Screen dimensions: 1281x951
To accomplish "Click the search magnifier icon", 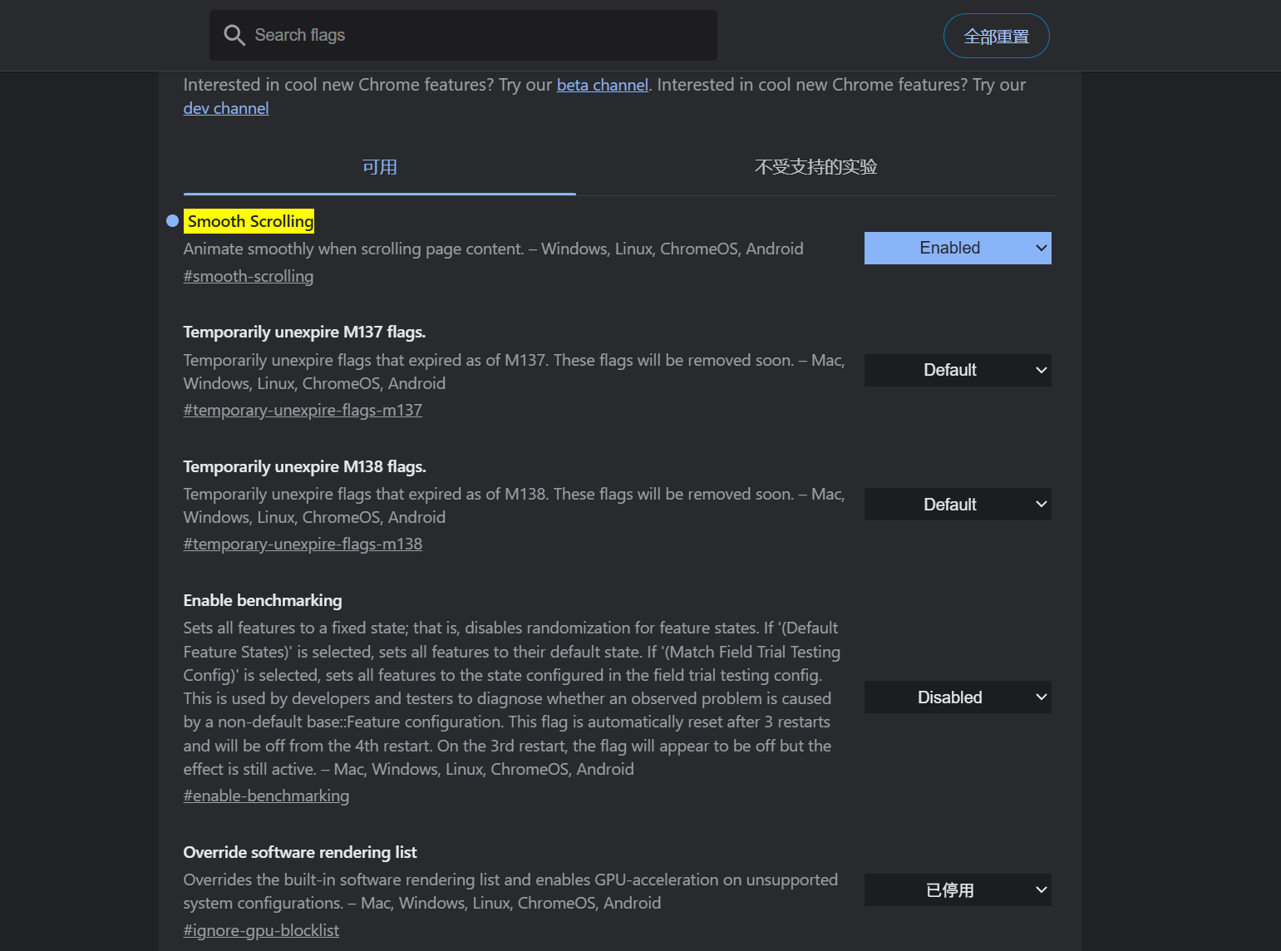I will pos(234,35).
